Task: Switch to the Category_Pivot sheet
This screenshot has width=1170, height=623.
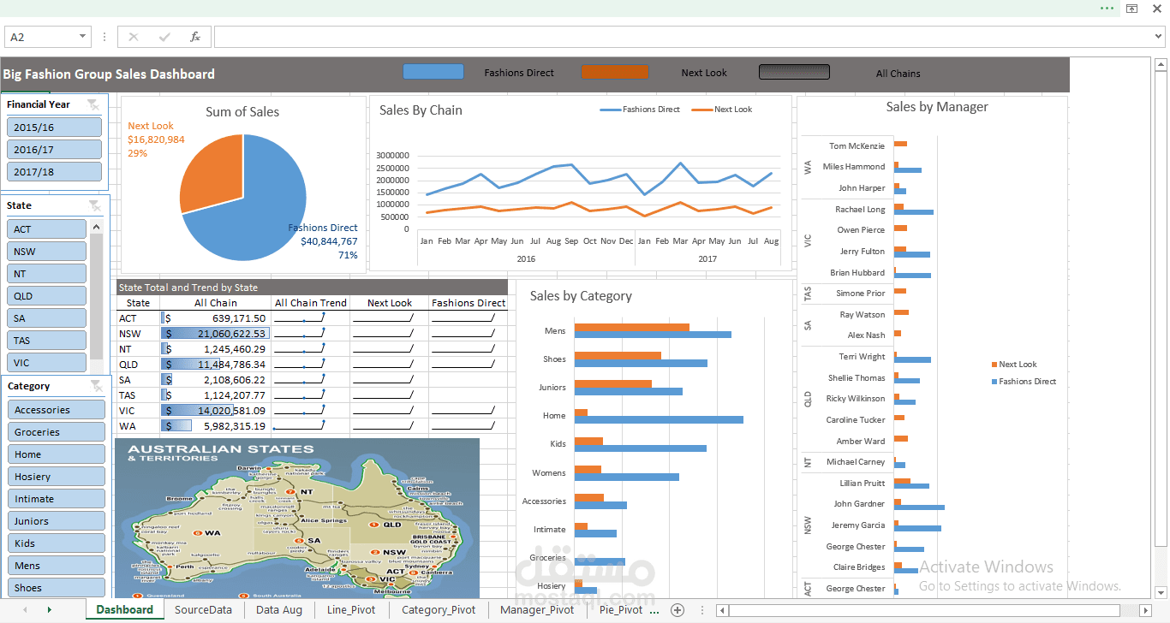Action: coord(439,609)
